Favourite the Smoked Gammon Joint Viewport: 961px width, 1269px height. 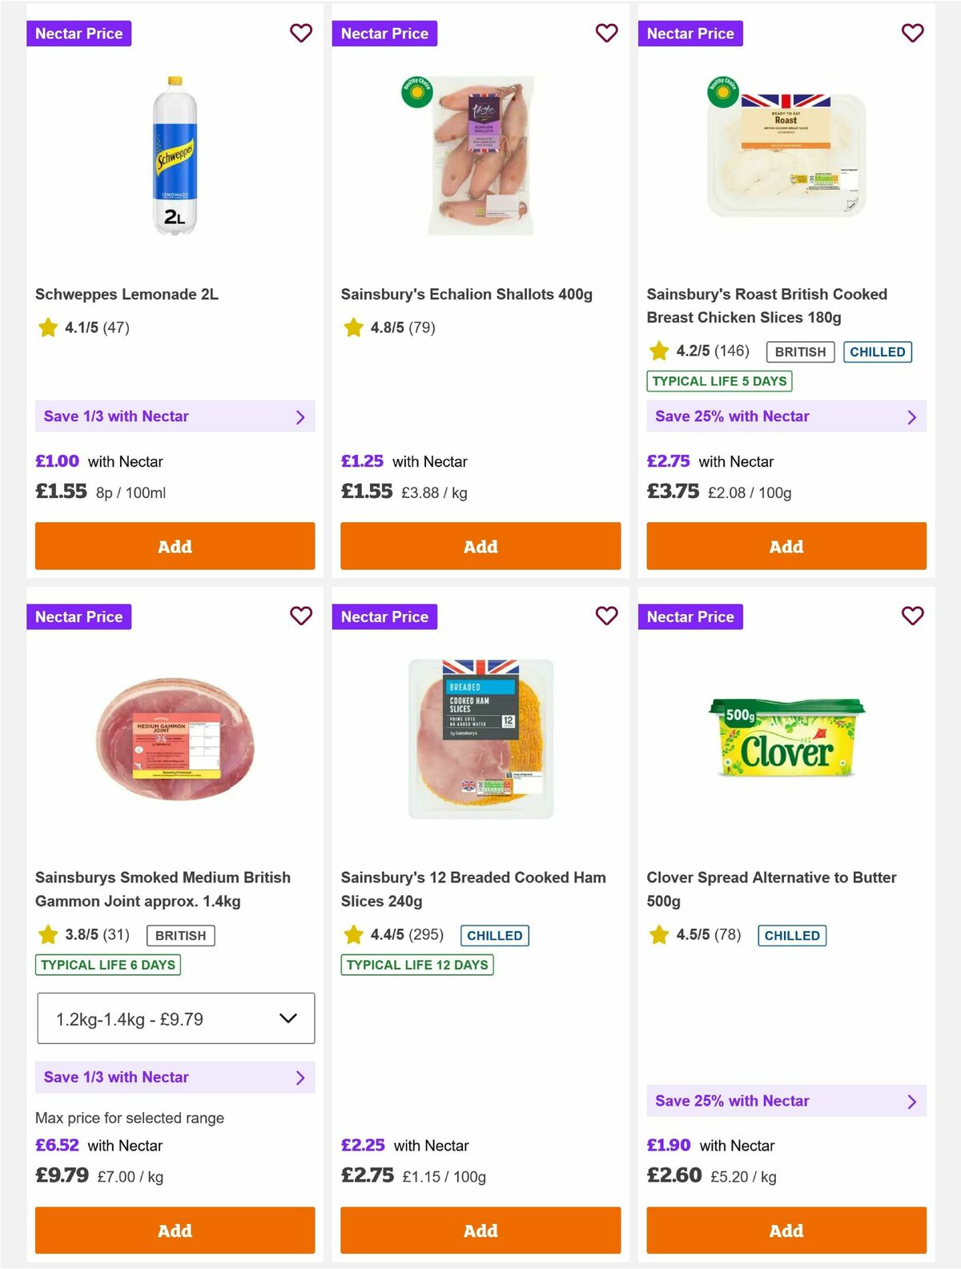pyautogui.click(x=301, y=616)
